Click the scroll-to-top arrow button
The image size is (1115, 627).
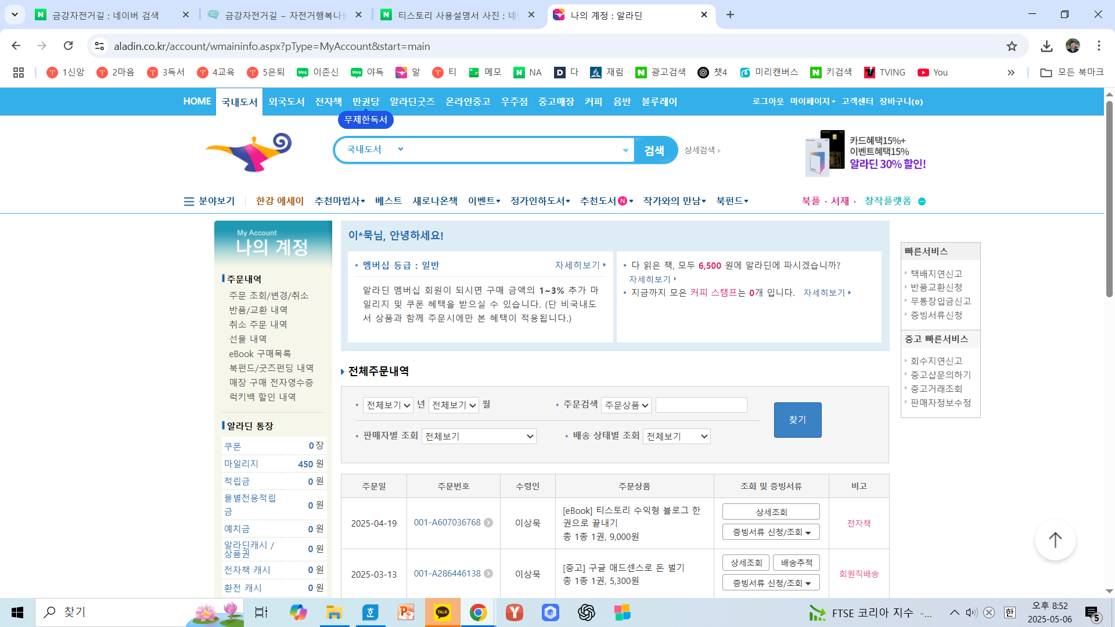[1055, 540]
